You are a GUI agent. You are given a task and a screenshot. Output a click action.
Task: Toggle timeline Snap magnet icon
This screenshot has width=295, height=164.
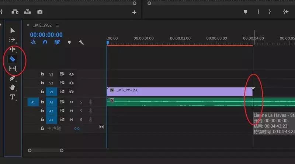coord(45,42)
